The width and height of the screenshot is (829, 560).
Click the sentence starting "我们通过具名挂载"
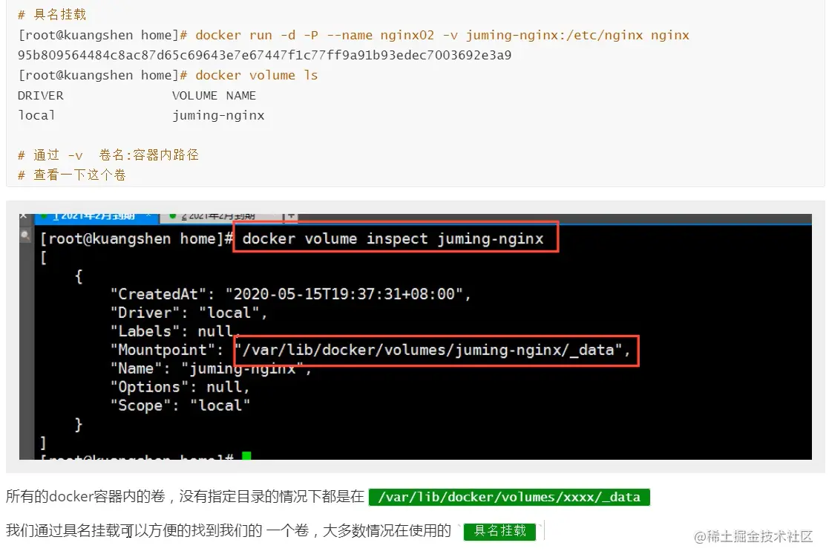tap(229, 530)
